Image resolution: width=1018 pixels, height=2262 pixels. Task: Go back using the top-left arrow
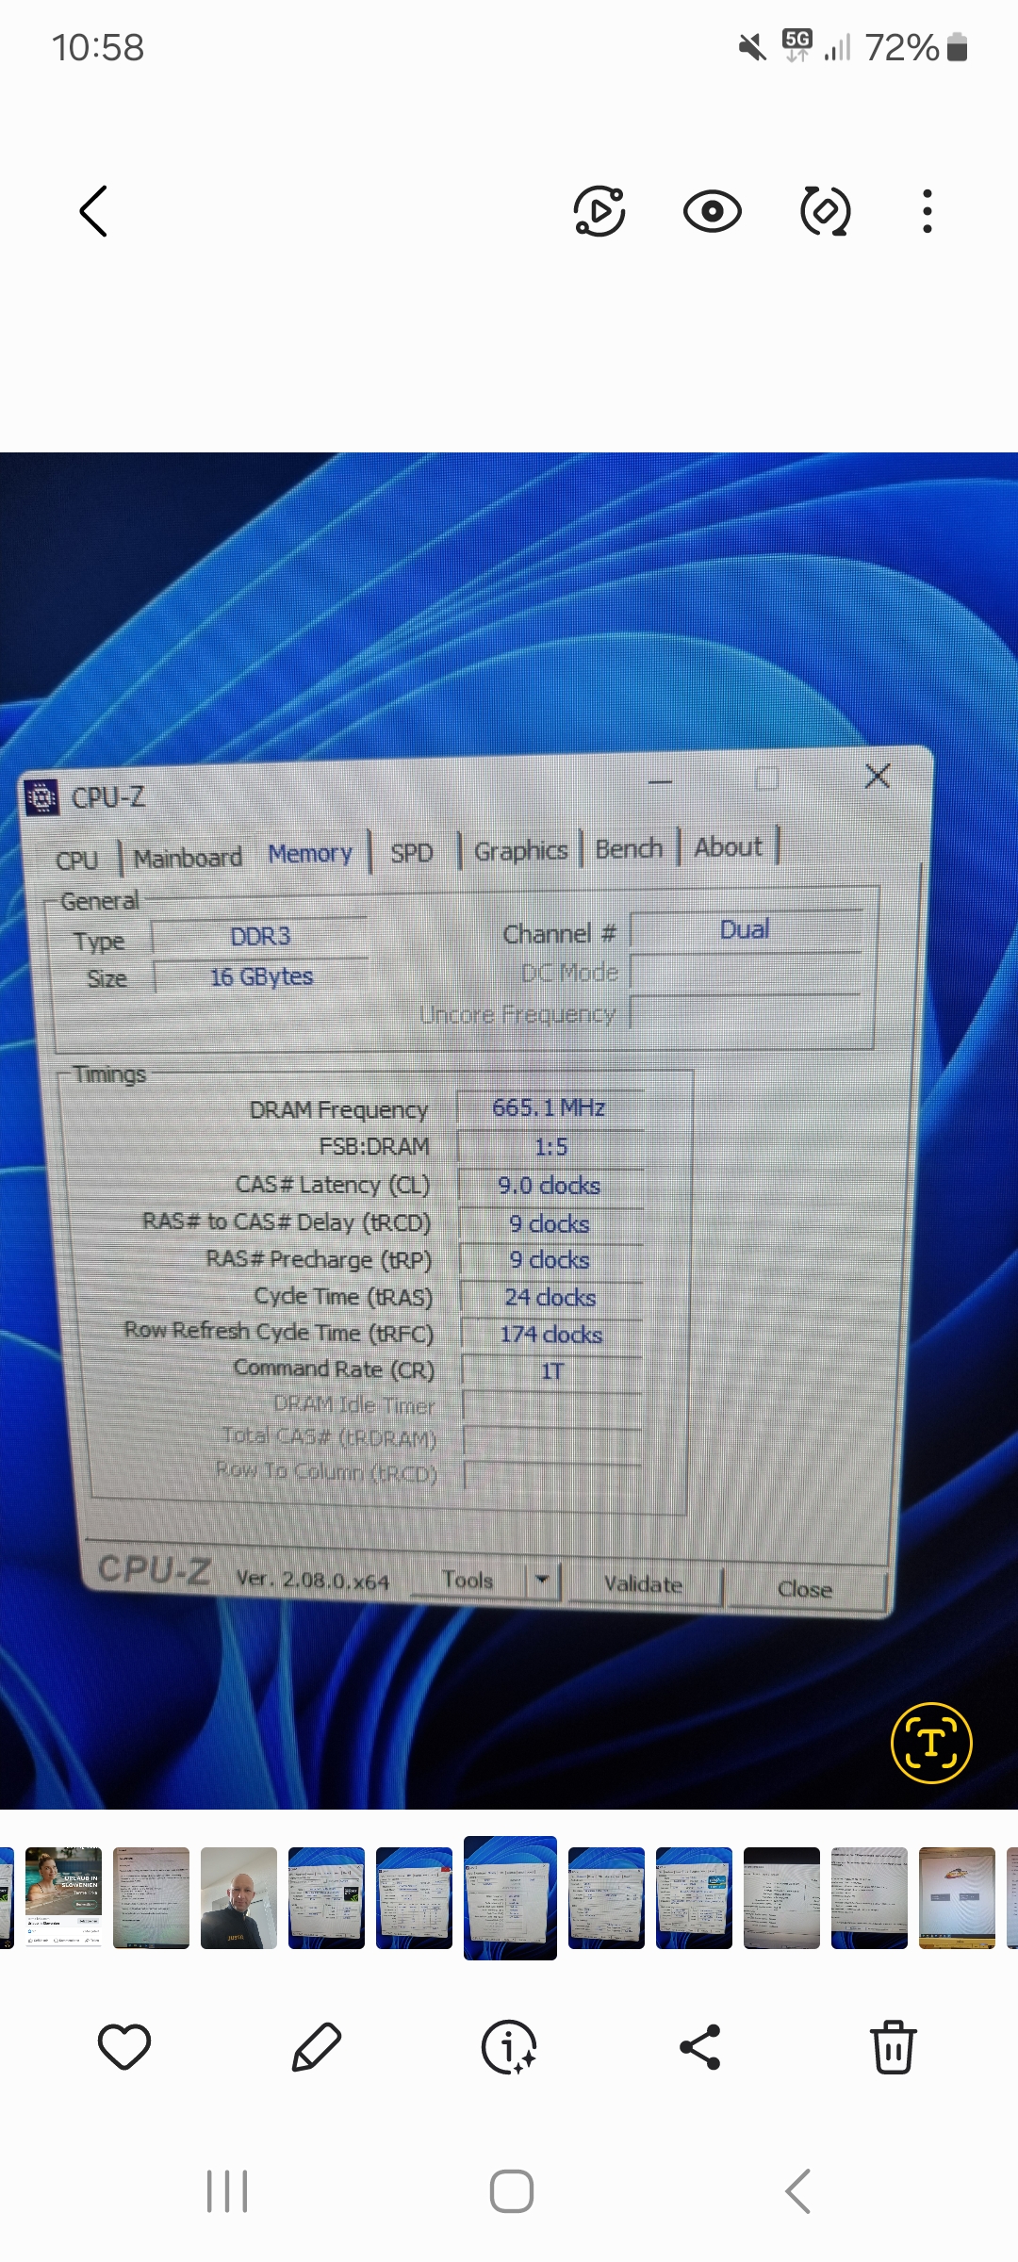93,211
